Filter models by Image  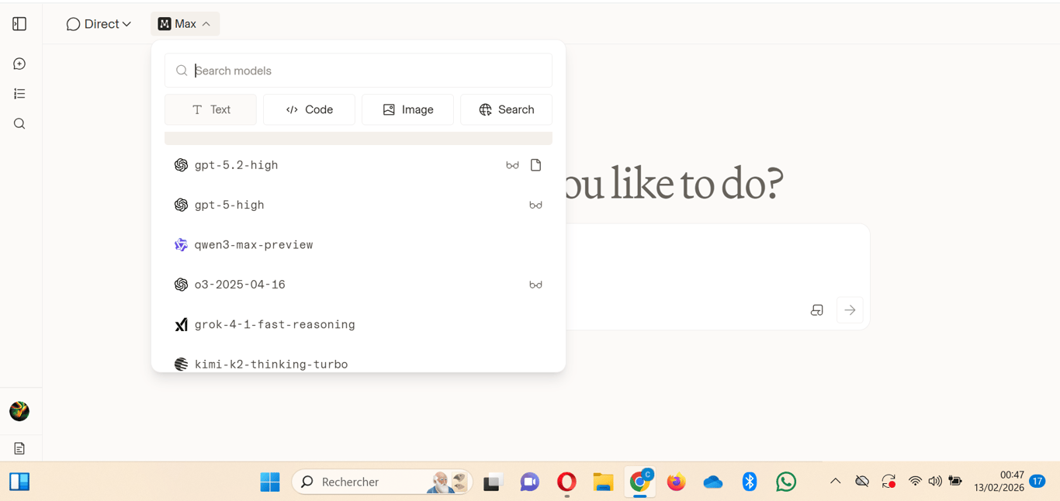tap(407, 109)
